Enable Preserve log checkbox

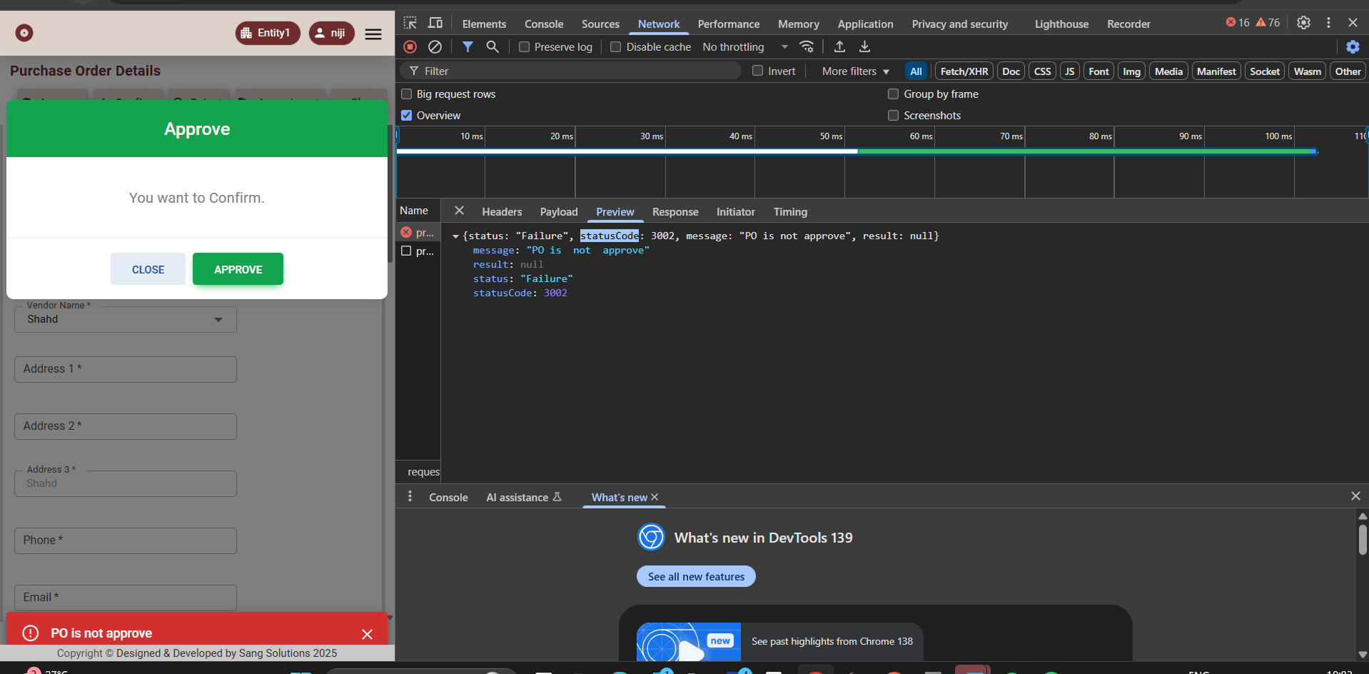525,47
